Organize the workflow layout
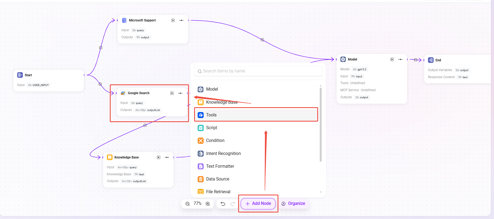The width and height of the screenshot is (494, 219). pos(293,204)
